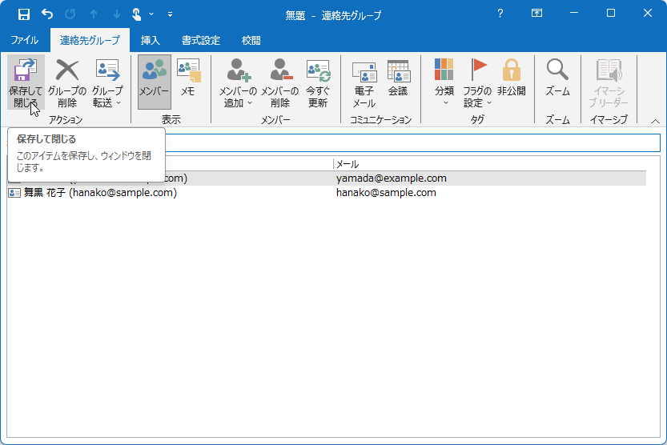
Task: Click the ズーム magnifier button
Action: (557, 78)
